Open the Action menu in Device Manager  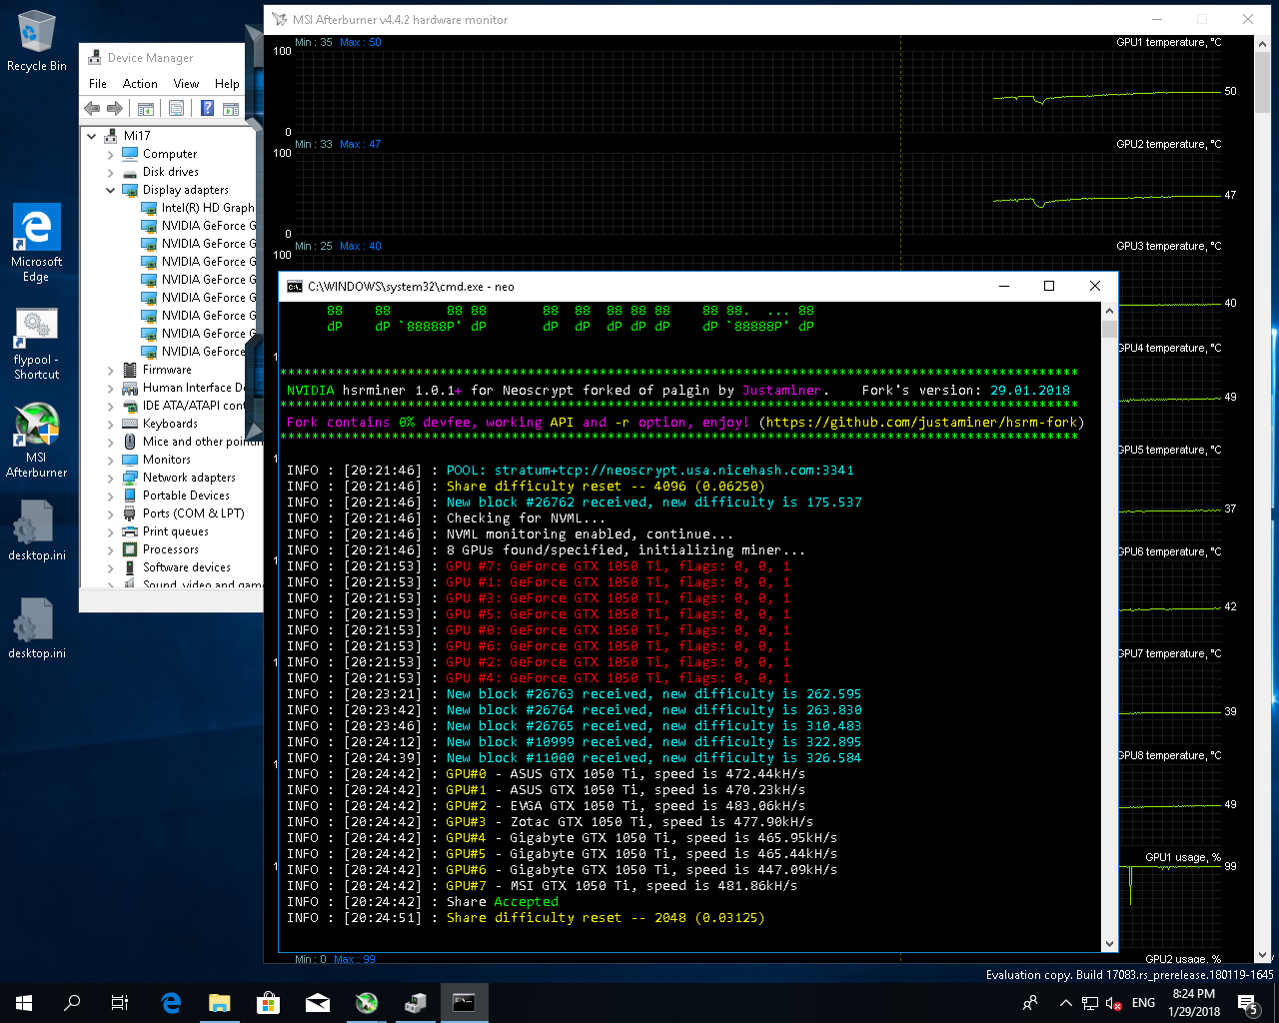point(140,84)
